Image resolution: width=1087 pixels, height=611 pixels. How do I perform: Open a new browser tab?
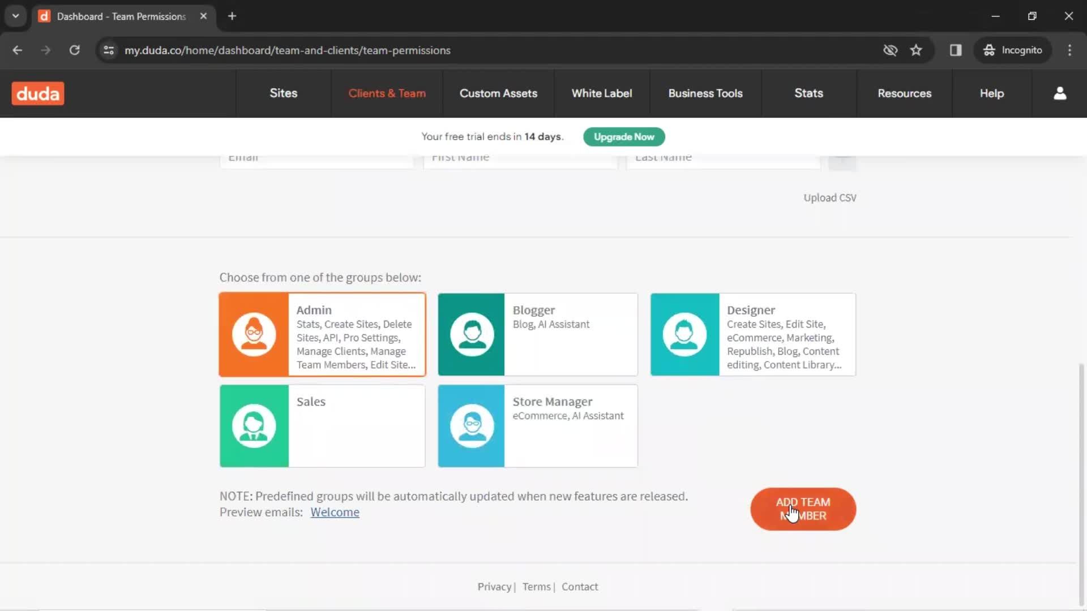[x=232, y=16]
